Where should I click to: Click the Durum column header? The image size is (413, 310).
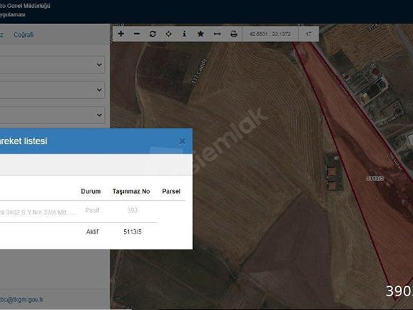90,192
